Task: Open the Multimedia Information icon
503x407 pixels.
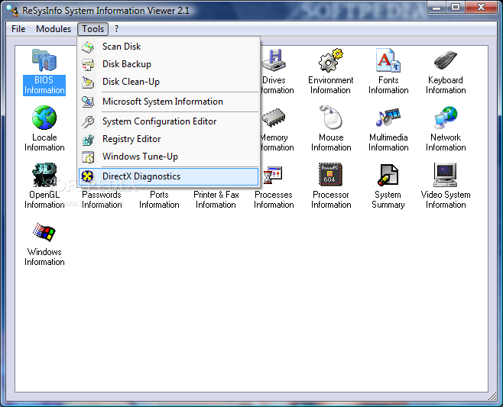Action: pos(388,118)
